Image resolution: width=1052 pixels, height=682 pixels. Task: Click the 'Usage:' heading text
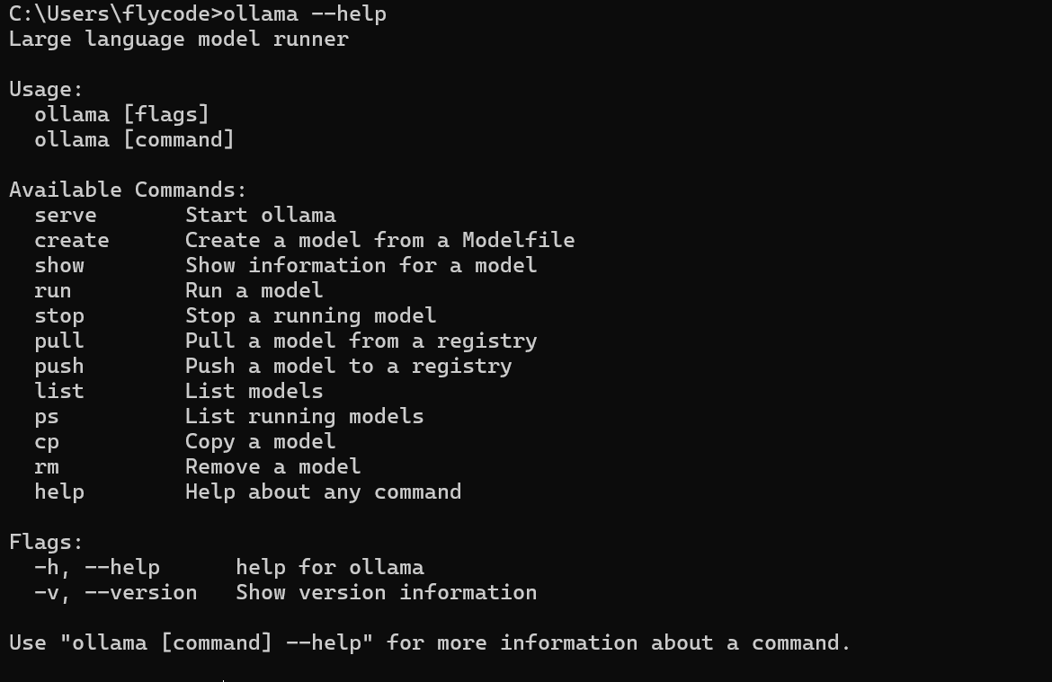tap(46, 90)
